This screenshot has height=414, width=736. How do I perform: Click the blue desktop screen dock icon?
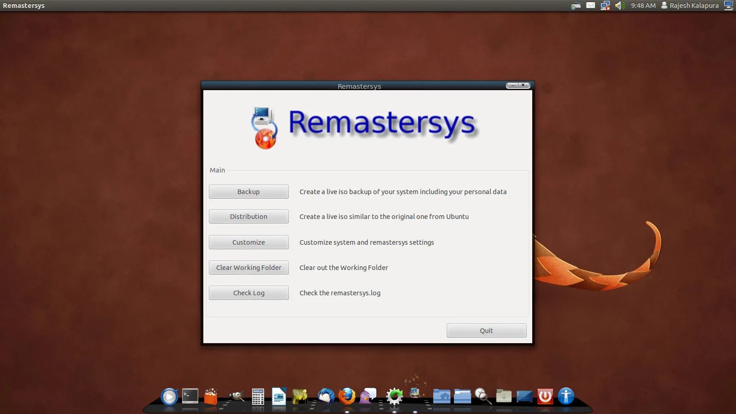tap(524, 396)
